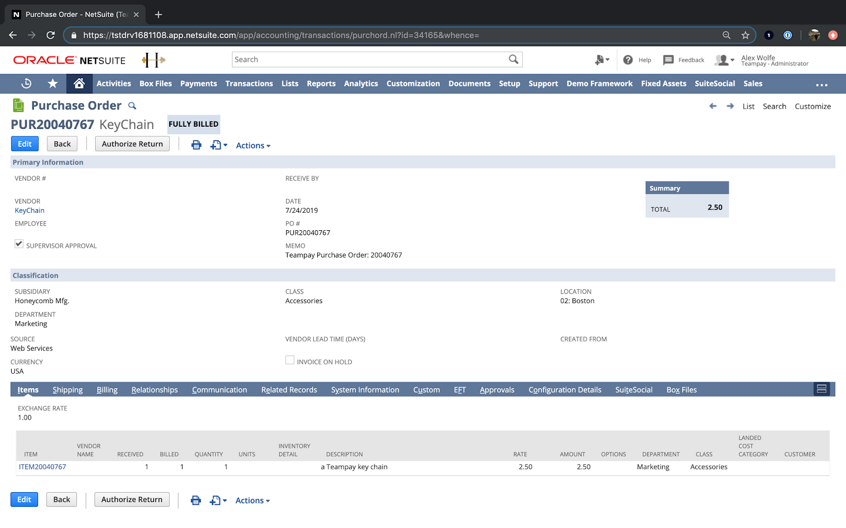Select the Purchase Order browser tab
Screen dimensions: 846x528
(x=75, y=14)
